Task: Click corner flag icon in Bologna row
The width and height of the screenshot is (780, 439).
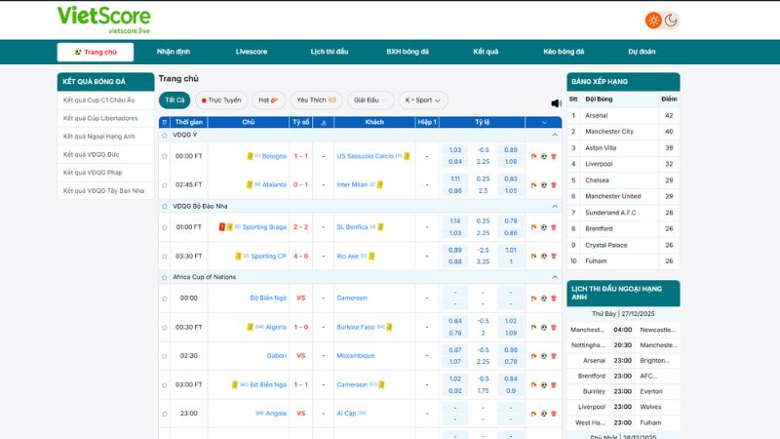Action: click(533, 156)
